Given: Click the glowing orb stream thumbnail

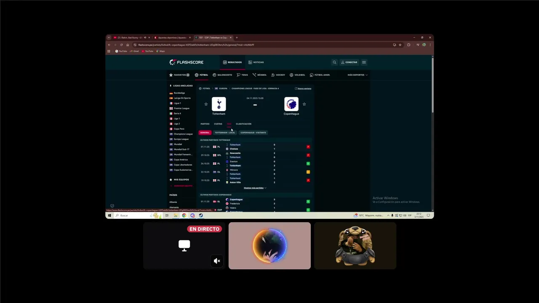Looking at the screenshot, I should point(269,246).
